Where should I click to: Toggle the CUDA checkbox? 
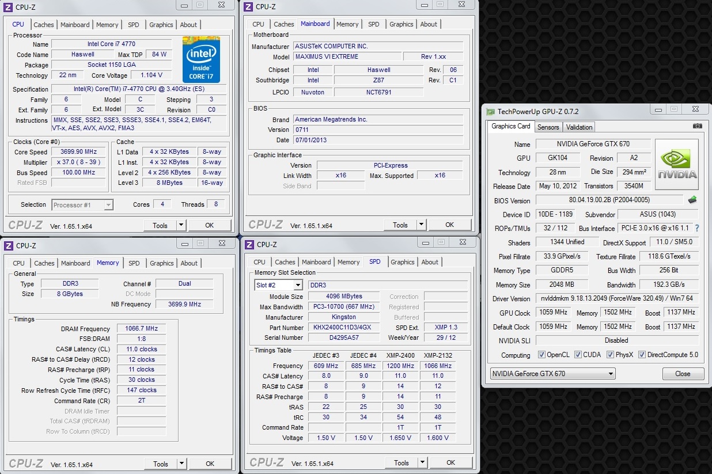click(x=578, y=355)
